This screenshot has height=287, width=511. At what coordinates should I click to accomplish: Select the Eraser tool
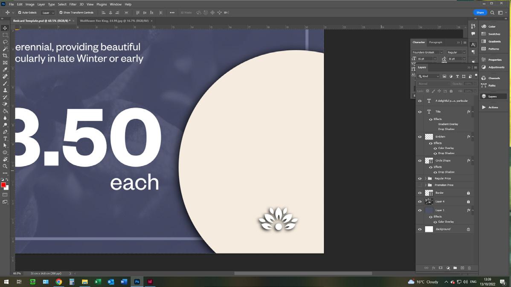(x=5, y=104)
